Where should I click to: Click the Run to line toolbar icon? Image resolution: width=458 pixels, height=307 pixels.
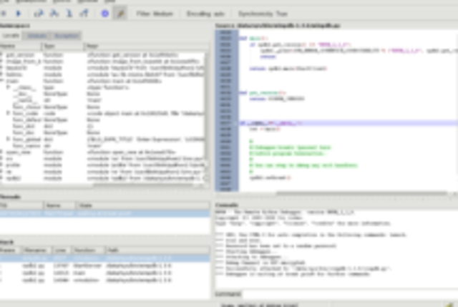[69, 14]
